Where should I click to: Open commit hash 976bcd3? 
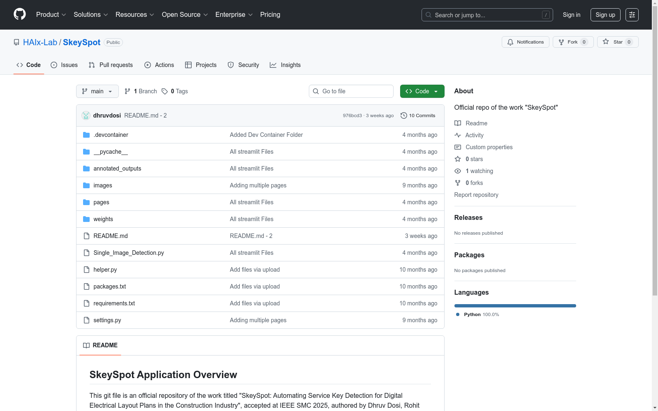pyautogui.click(x=352, y=115)
